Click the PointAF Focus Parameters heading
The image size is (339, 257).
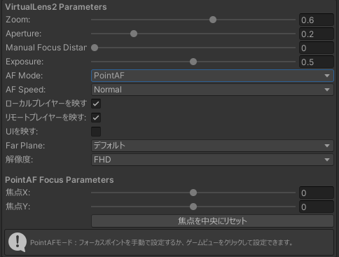[60, 180]
